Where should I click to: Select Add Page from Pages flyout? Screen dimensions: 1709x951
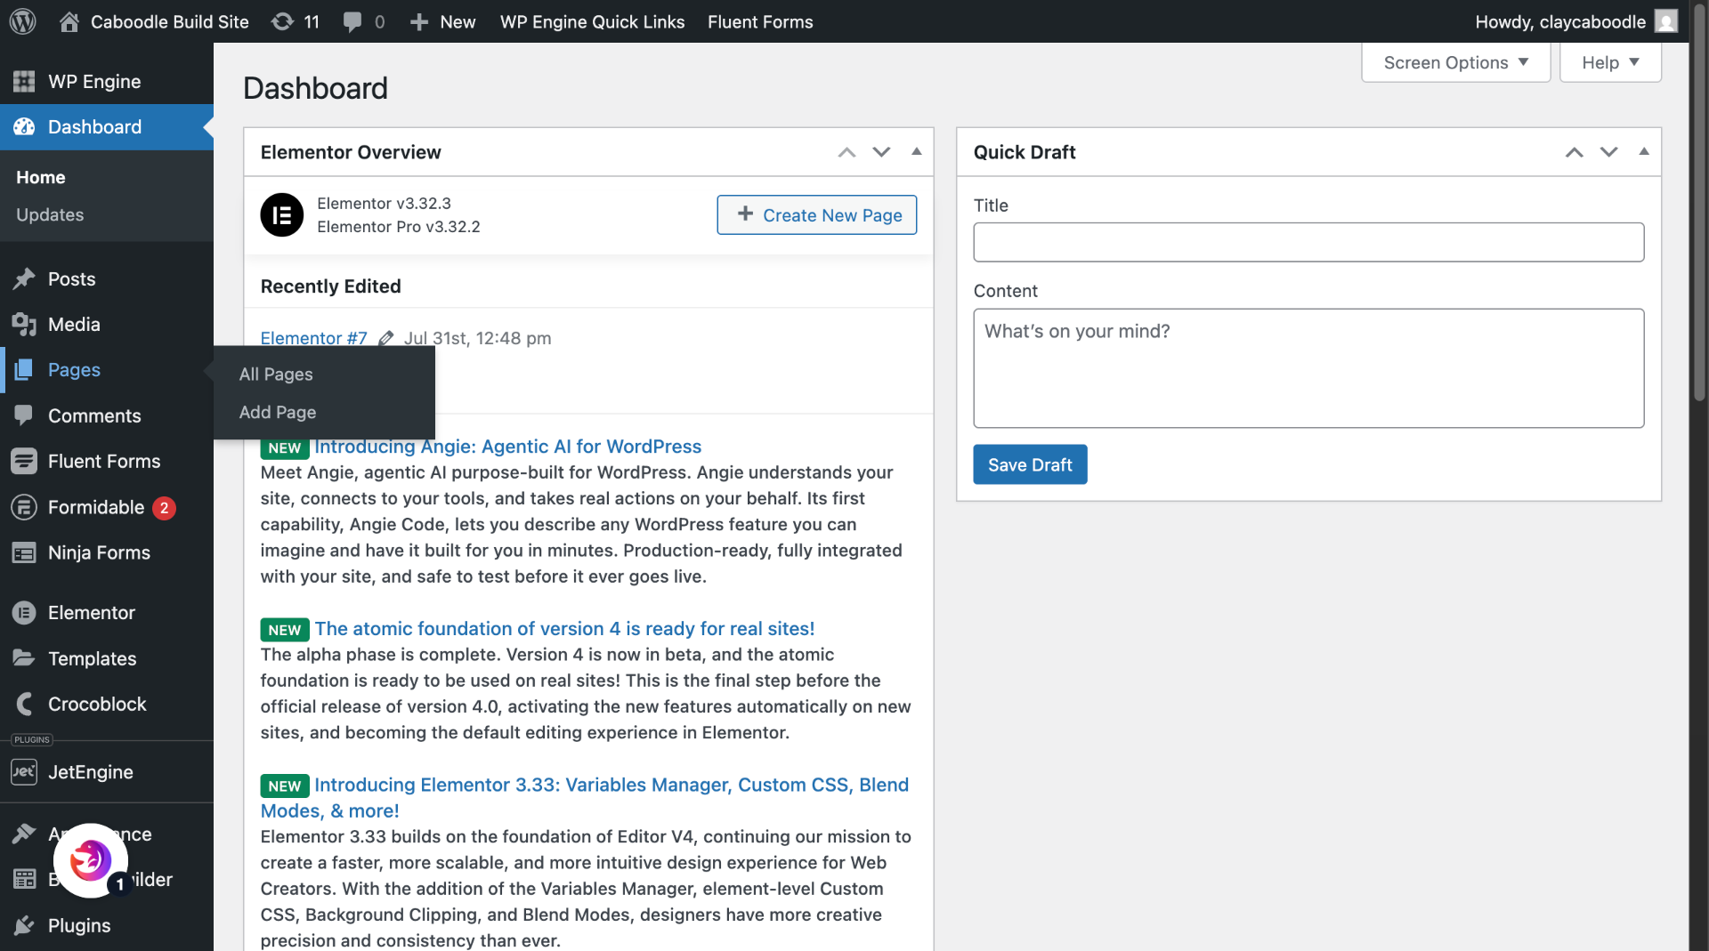pyautogui.click(x=278, y=412)
